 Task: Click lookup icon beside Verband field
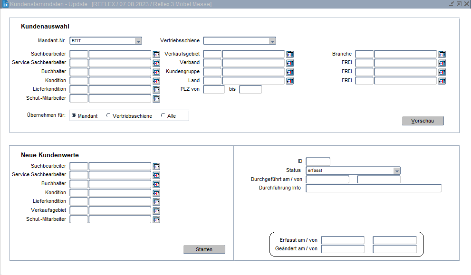[x=290, y=63]
